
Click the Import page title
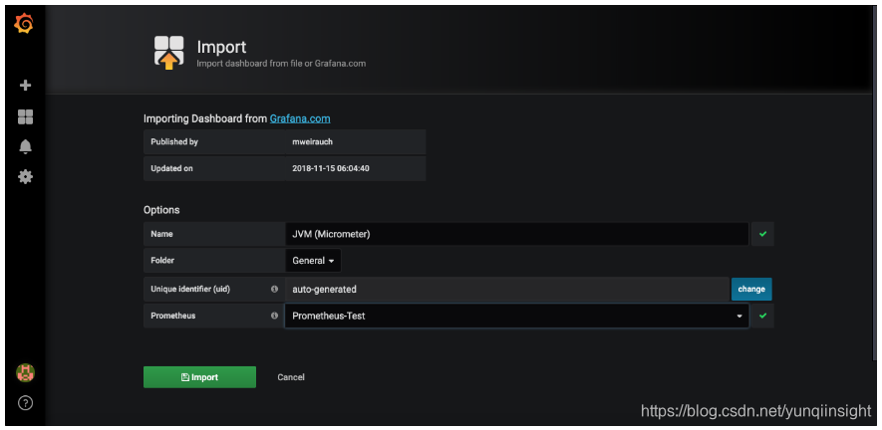[221, 47]
